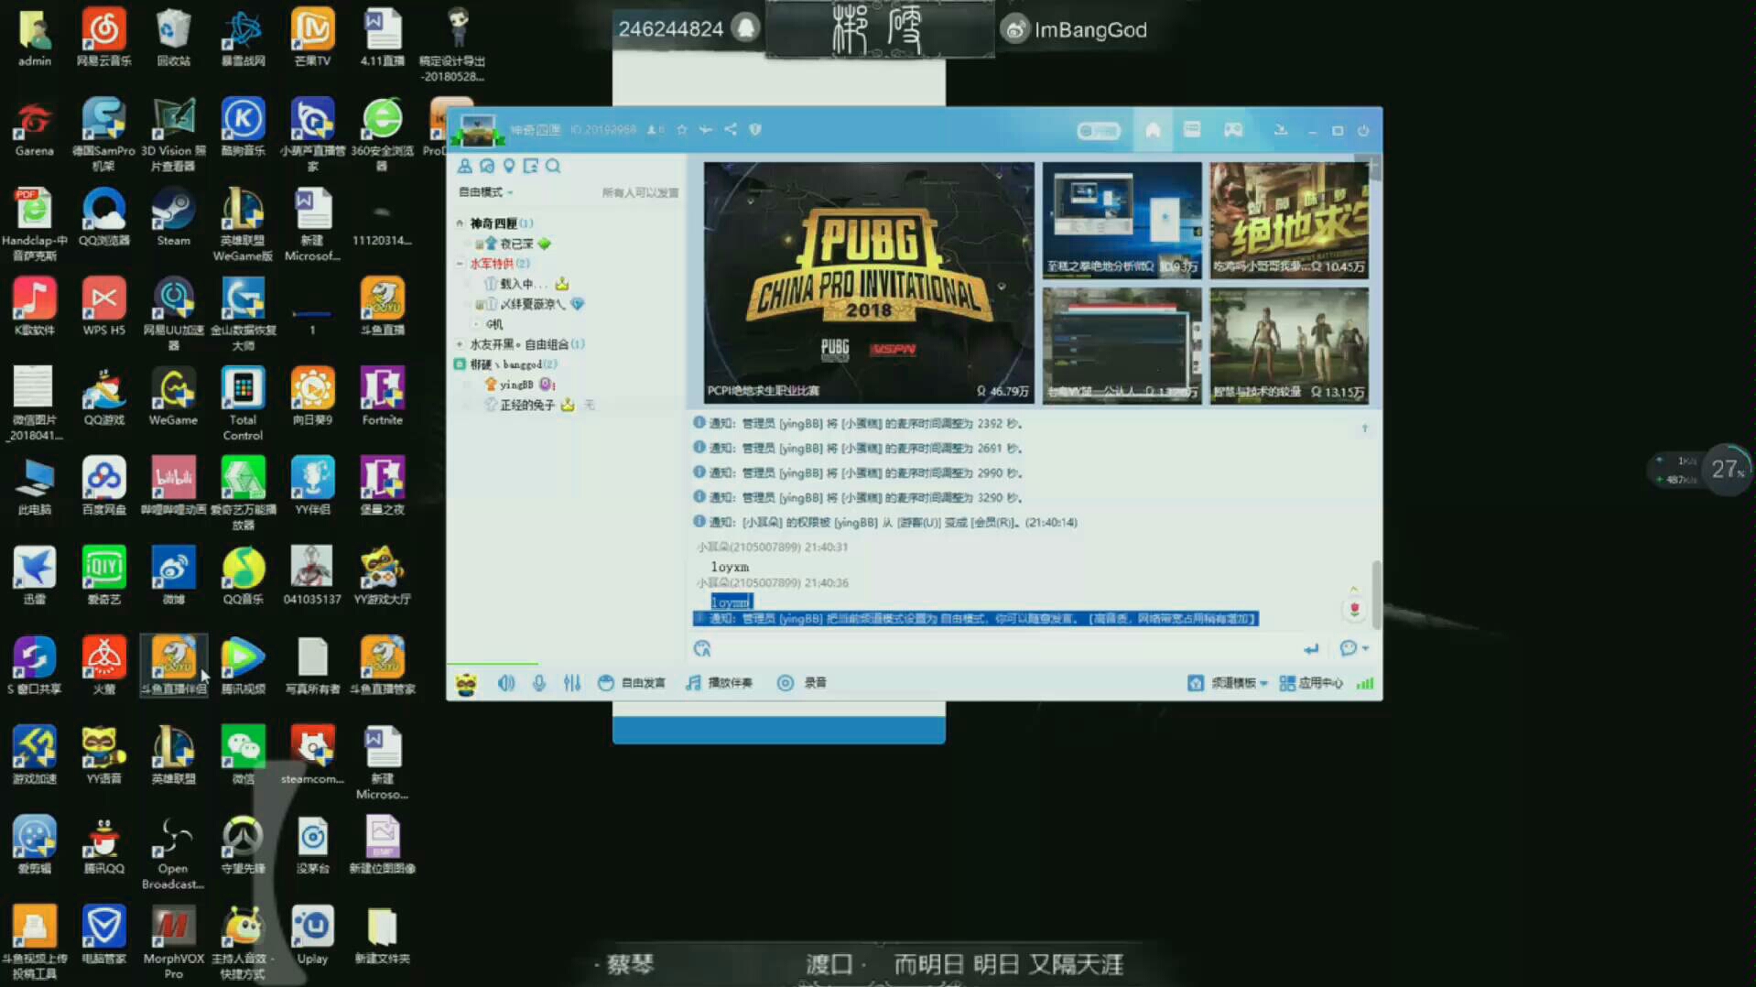Select user yingBB in channel tree
This screenshot has width=1756, height=987.
(x=516, y=385)
